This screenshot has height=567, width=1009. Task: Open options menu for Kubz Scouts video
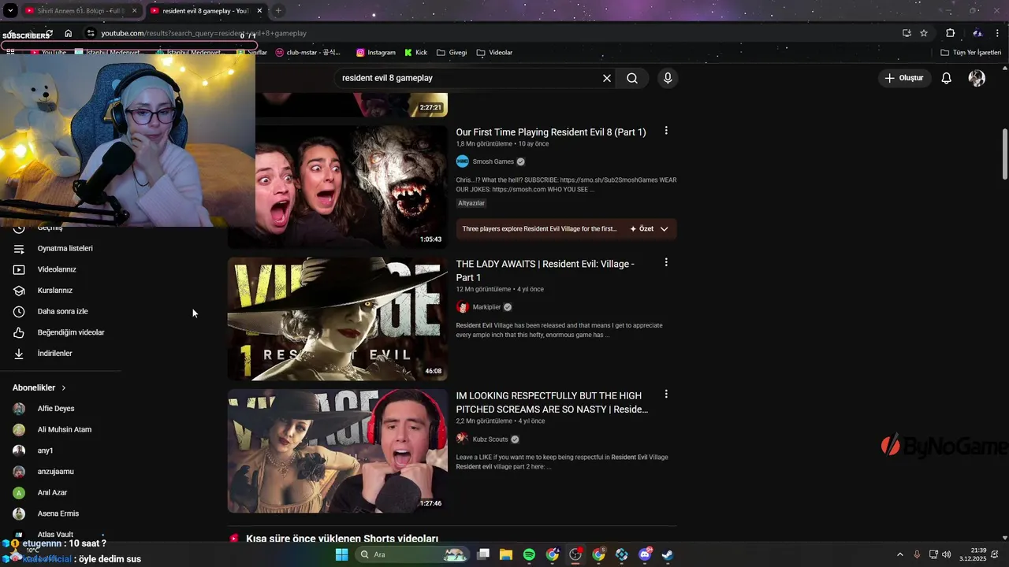pyautogui.click(x=666, y=394)
